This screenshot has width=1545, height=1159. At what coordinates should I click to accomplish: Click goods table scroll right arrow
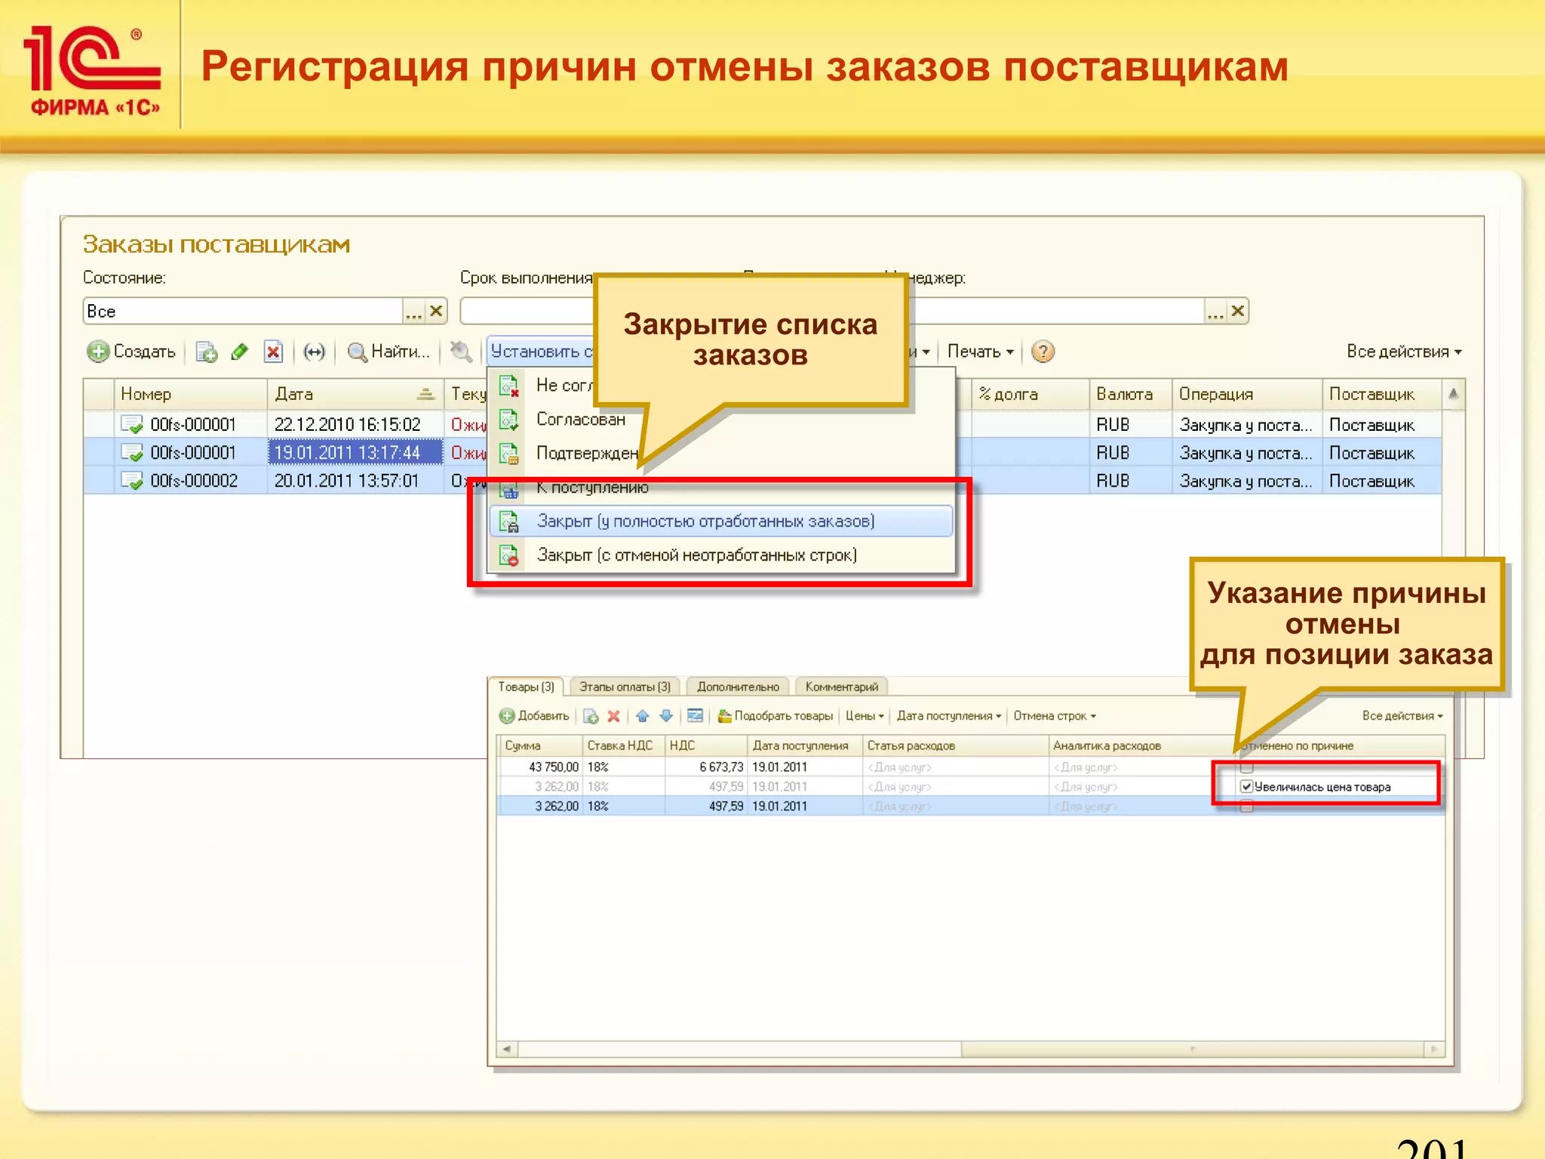pos(1433,1049)
